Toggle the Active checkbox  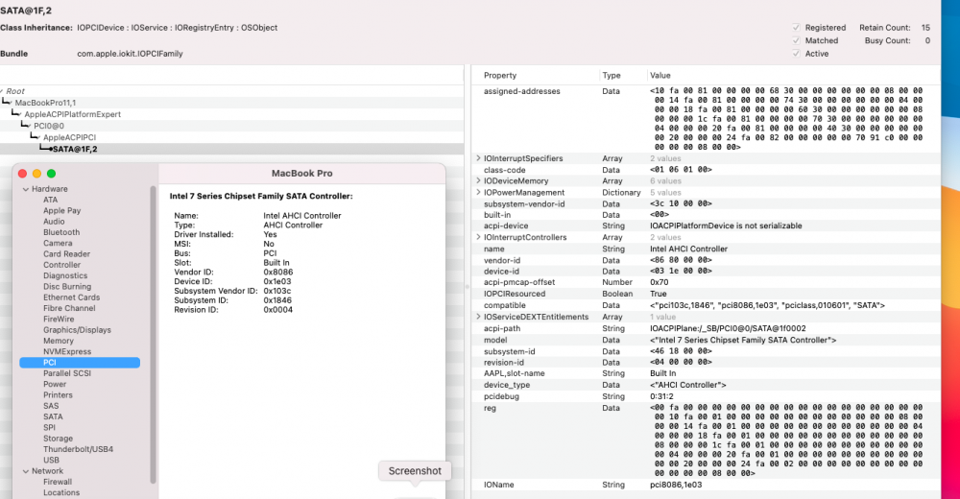[x=796, y=54]
